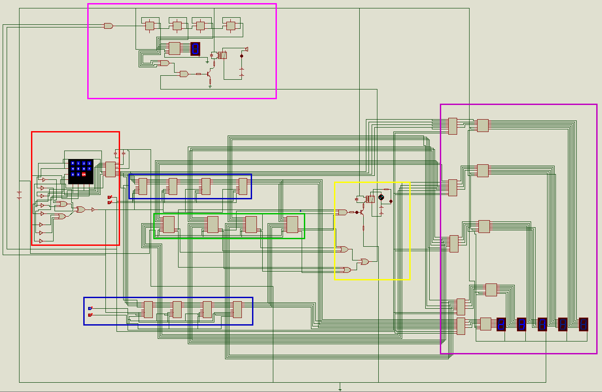Viewport: 602px width, 392px height.
Task: Select the rightmost 7-segment digit display
Action: pos(583,325)
